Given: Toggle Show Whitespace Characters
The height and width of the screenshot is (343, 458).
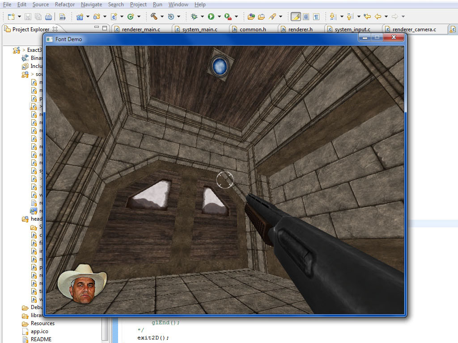Looking at the screenshot, I should click(x=316, y=17).
